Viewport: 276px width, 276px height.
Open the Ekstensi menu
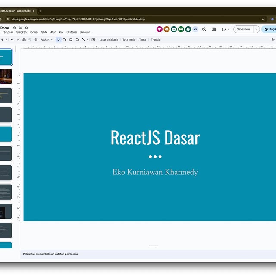pyautogui.click(x=72, y=32)
